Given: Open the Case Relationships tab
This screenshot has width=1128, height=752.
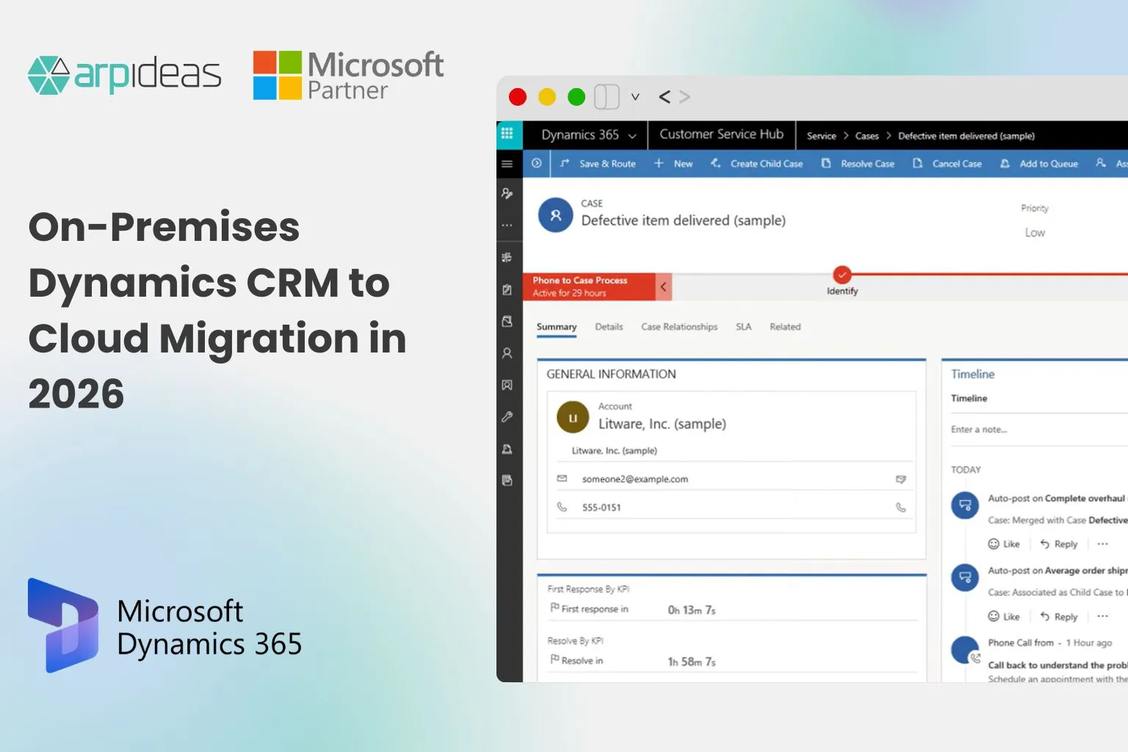Looking at the screenshot, I should pyautogui.click(x=679, y=327).
